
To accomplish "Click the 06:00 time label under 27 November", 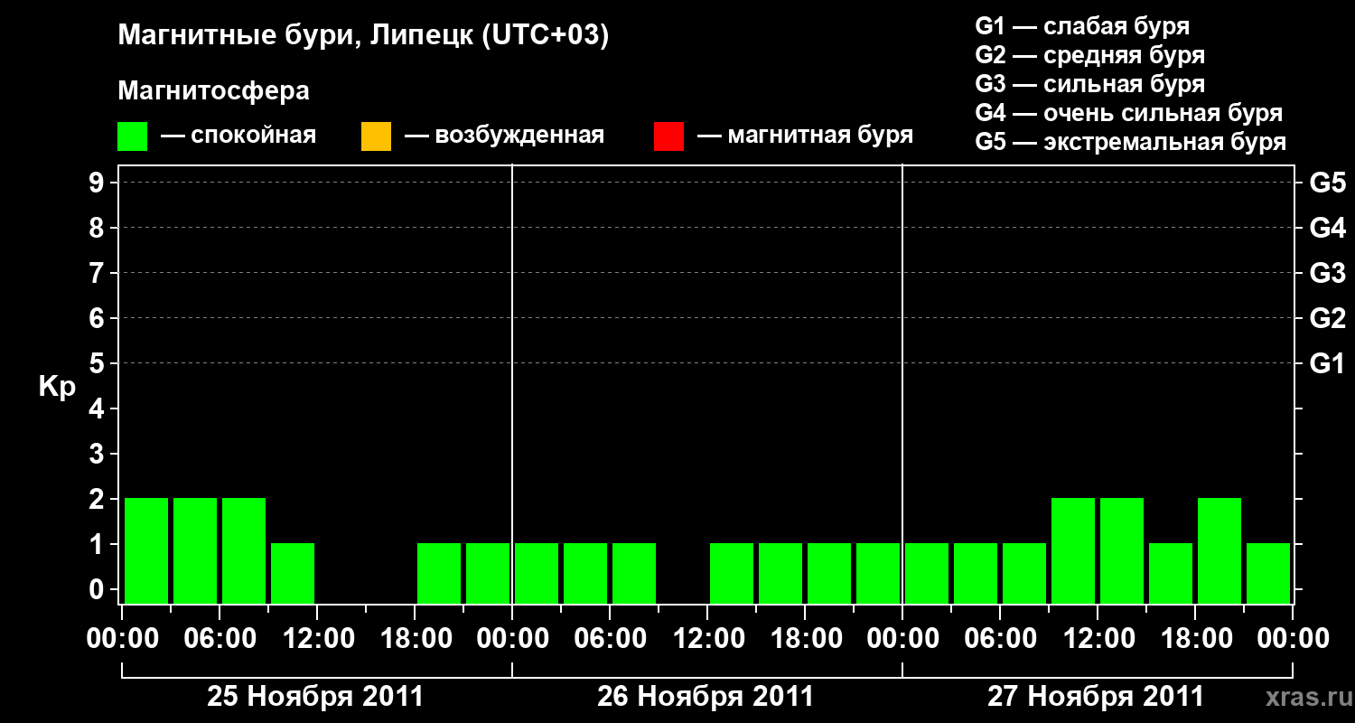I will point(1000,639).
